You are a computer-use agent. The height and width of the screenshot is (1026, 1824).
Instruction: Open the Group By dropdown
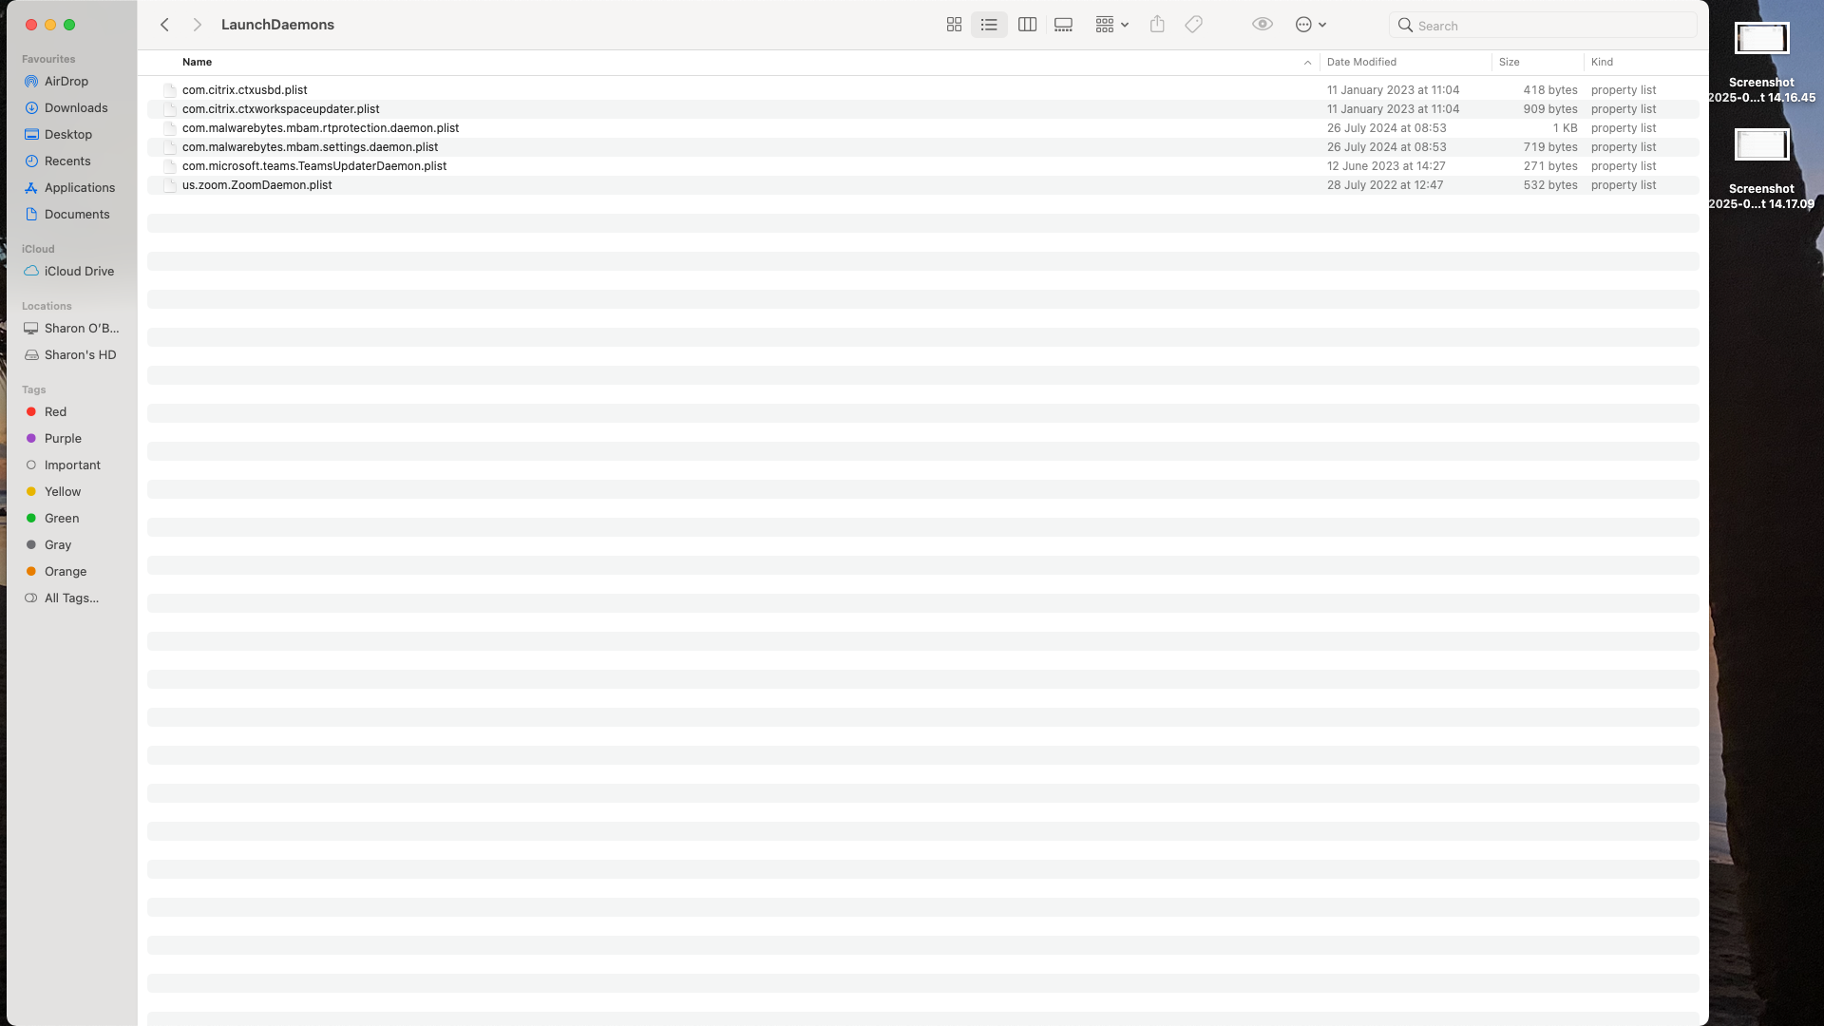pos(1111,25)
